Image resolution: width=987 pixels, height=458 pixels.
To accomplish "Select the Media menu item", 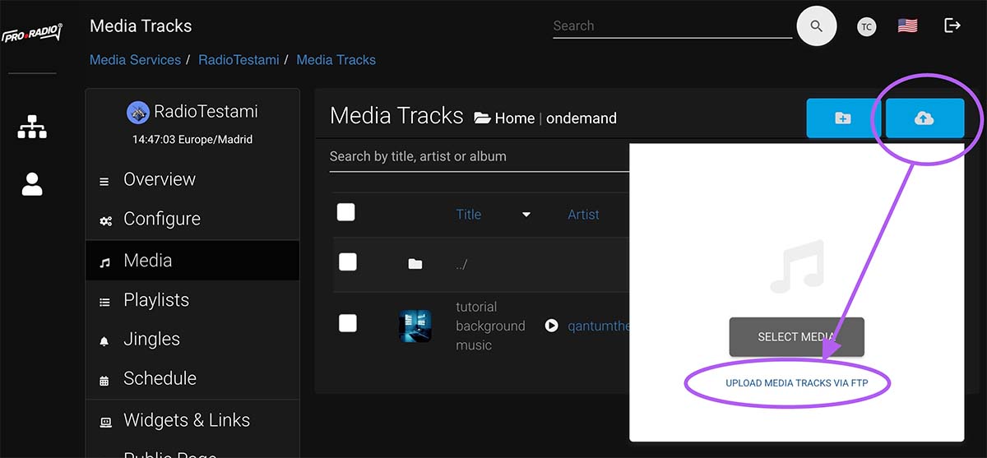I will pyautogui.click(x=192, y=260).
